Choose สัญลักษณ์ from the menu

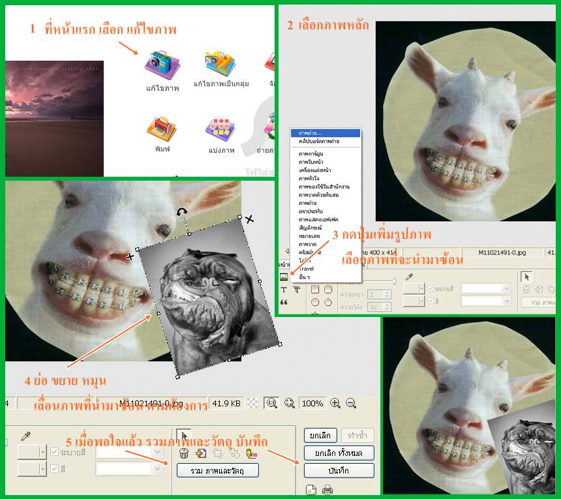pyautogui.click(x=326, y=228)
